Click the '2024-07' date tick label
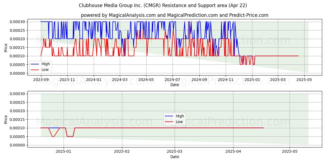 [x=173, y=80]
